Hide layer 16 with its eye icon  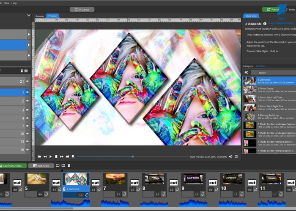(x=27, y=149)
